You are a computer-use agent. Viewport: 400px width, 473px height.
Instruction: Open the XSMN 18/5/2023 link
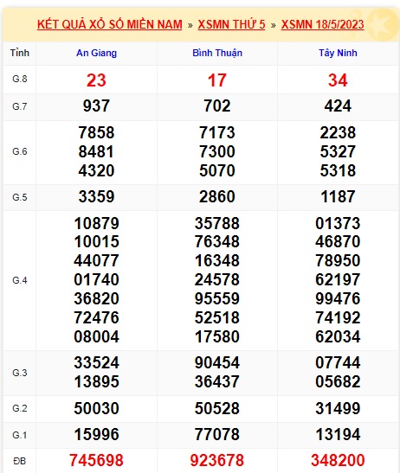pyautogui.click(x=322, y=24)
